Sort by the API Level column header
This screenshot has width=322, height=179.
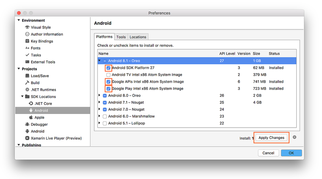[227, 53]
